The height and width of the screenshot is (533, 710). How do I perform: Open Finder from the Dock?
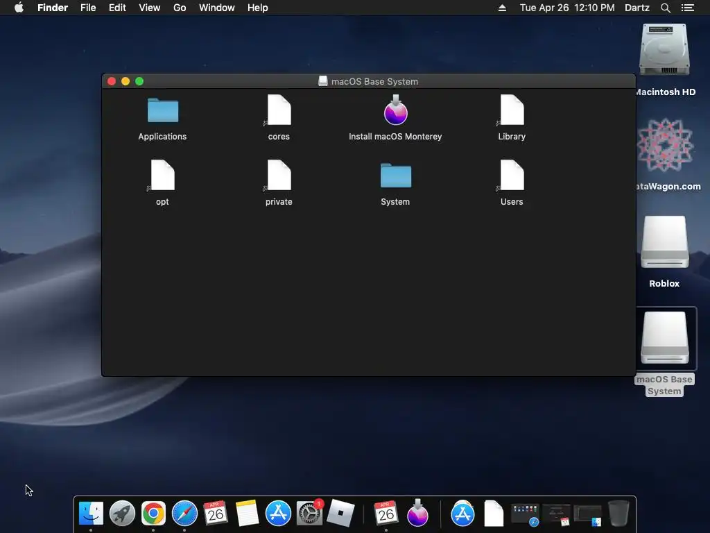click(91, 514)
